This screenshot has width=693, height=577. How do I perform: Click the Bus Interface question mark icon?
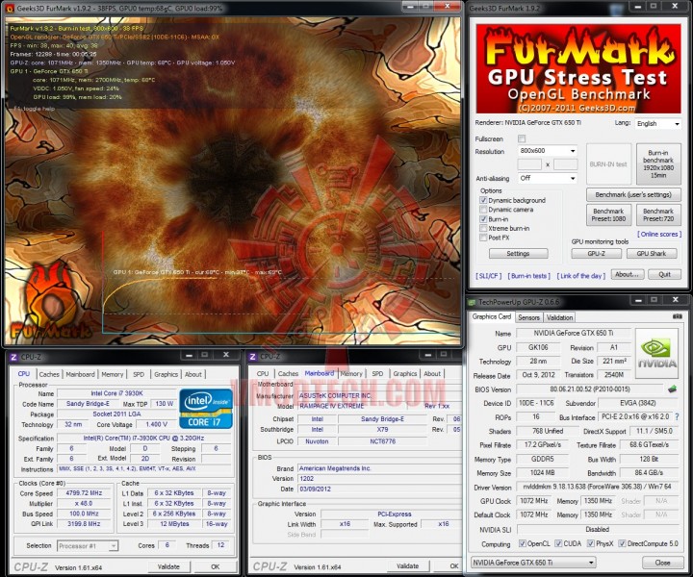click(677, 416)
